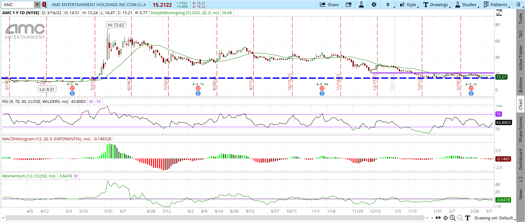The width and height of the screenshot is (525, 222).
Task: Open the Patterns menu
Action: point(496,5)
